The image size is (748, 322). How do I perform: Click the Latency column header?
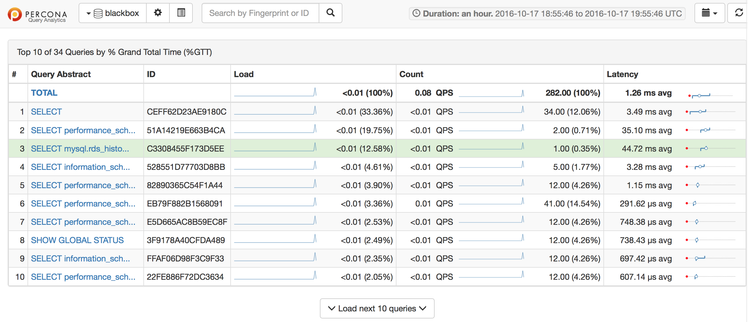pos(622,74)
